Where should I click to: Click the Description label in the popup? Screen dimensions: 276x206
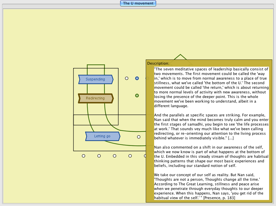(158, 63)
